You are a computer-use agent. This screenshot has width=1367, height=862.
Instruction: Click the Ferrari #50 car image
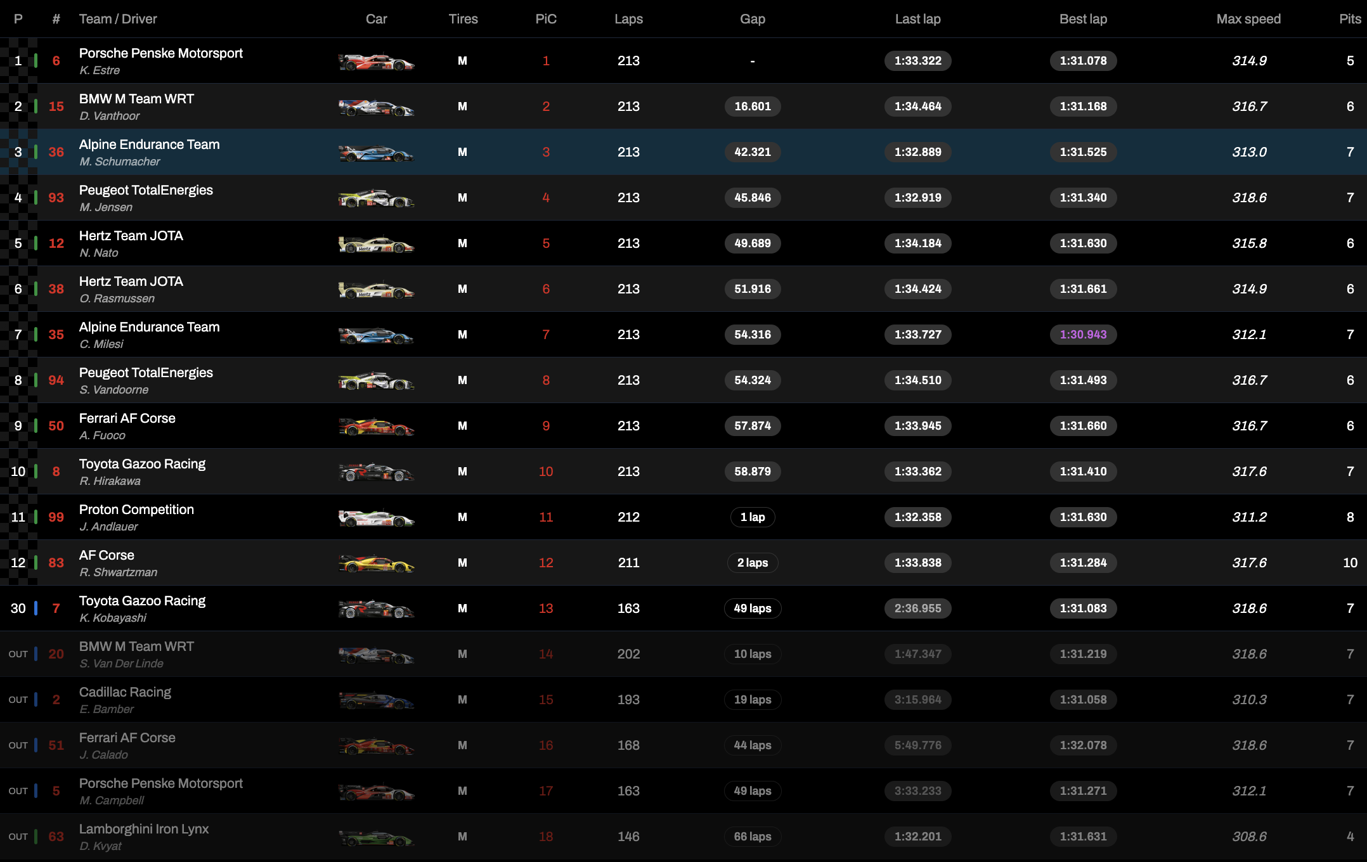click(x=377, y=427)
